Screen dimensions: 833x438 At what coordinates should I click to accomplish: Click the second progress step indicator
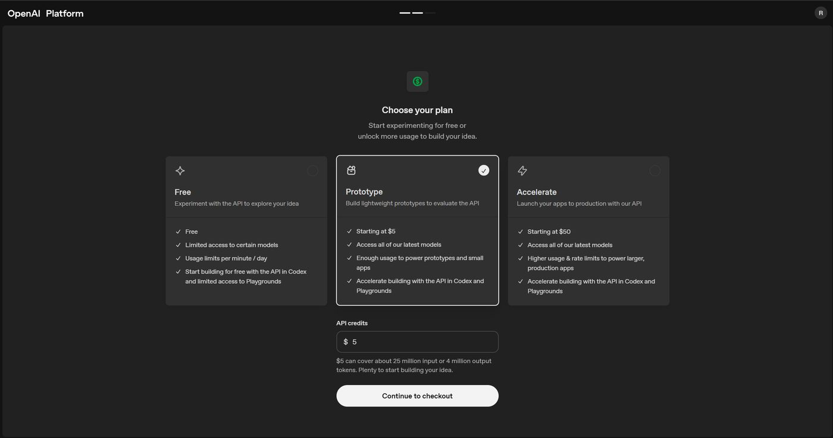point(418,12)
